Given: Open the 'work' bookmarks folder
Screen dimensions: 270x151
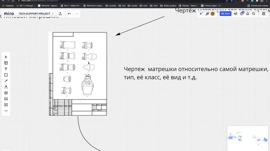Looking at the screenshot, I should 143,5.
